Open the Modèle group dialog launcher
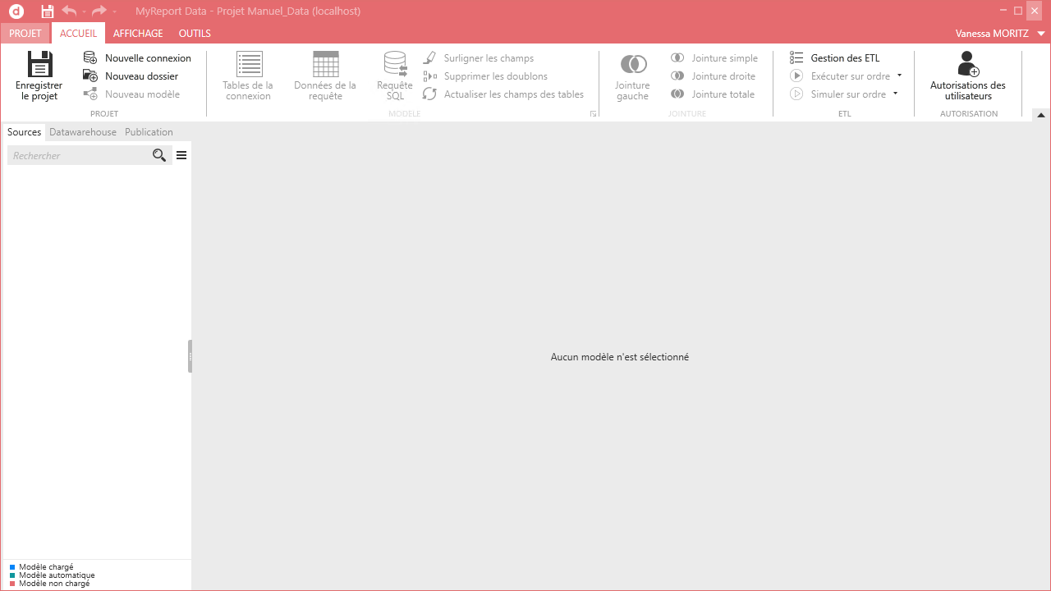 [593, 114]
